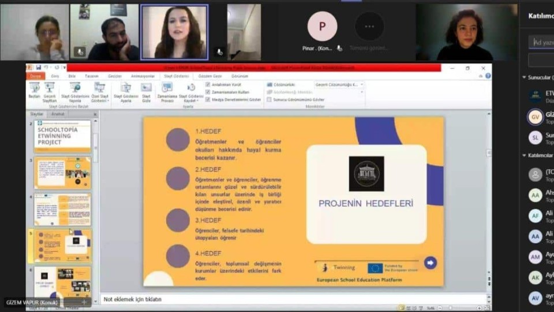Image resolution: width=554 pixels, height=312 pixels.
Task: Click Save icon in quick access toolbar
Action: [x=38, y=67]
